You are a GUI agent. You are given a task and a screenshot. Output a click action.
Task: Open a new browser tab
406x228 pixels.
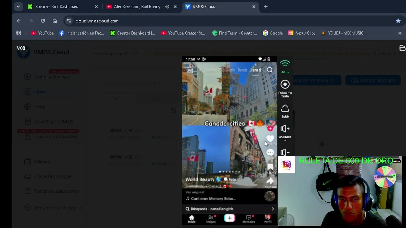tap(266, 6)
